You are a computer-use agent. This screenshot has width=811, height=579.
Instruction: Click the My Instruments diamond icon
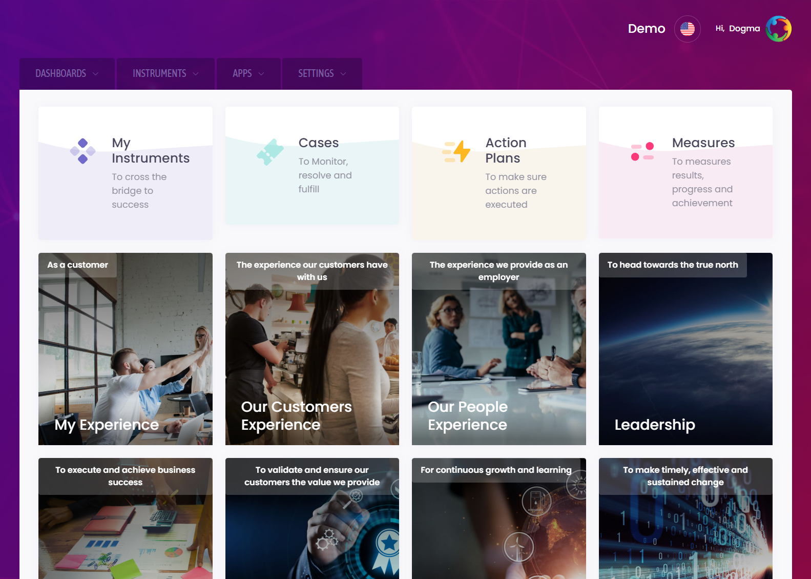83,151
